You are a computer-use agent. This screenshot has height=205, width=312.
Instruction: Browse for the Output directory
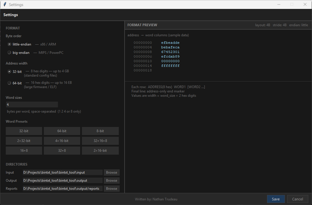coord(112,181)
